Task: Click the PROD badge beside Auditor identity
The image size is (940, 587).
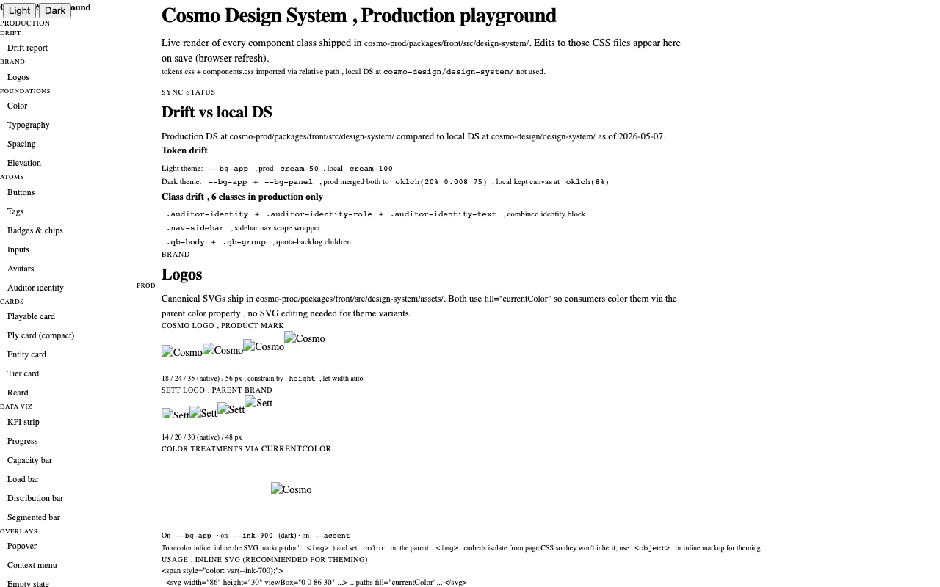Action: tap(145, 285)
